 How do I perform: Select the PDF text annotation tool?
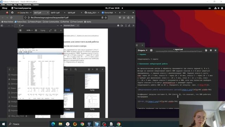(x=126, y=26)
